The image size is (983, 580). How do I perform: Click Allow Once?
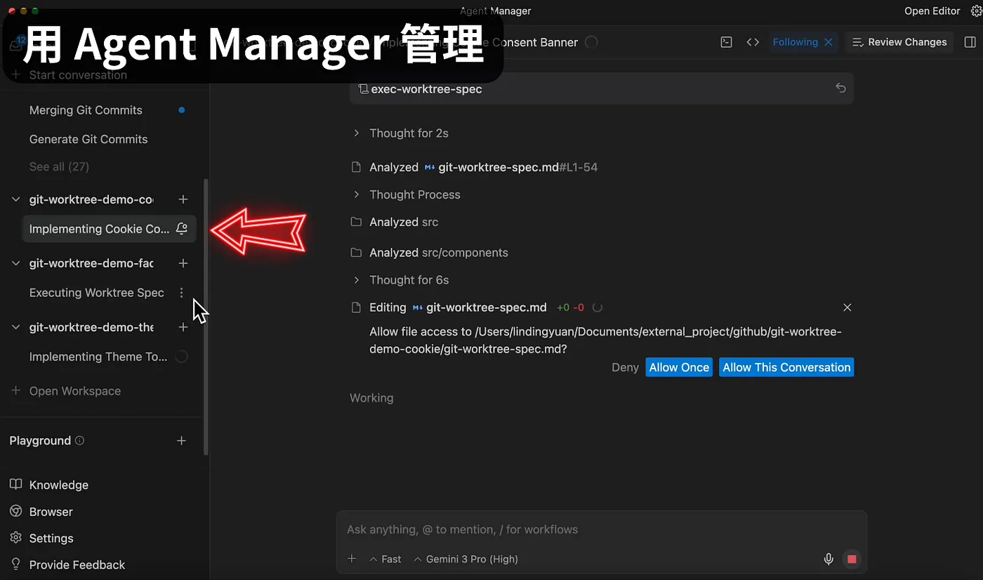tap(679, 367)
